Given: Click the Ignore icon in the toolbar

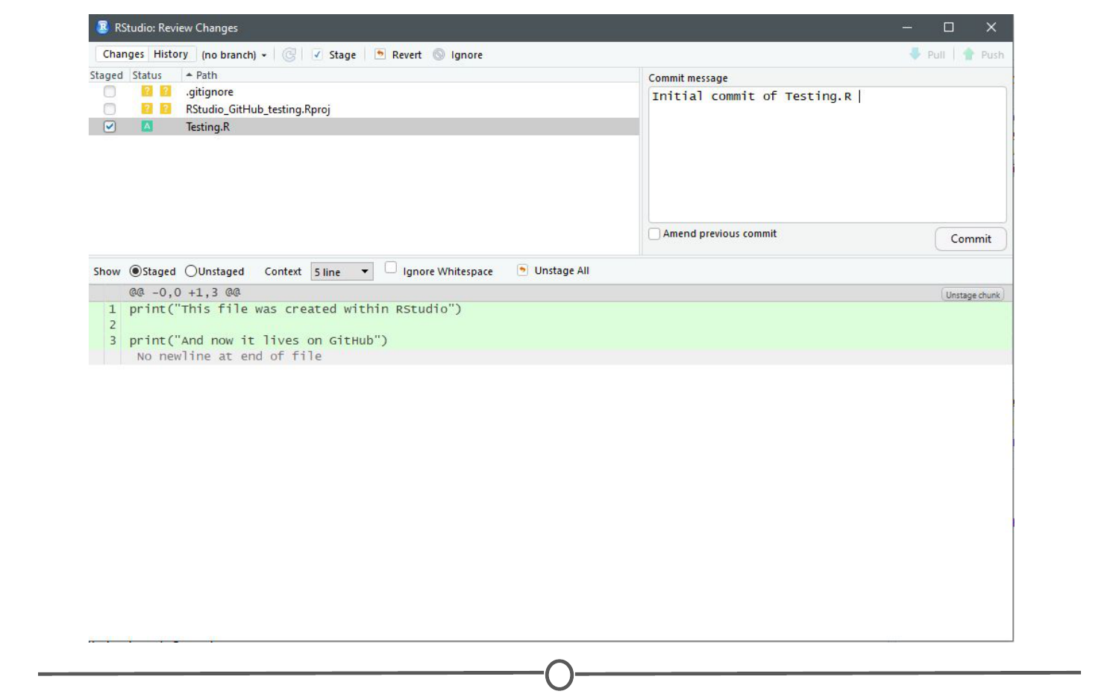Looking at the screenshot, I should coord(439,54).
